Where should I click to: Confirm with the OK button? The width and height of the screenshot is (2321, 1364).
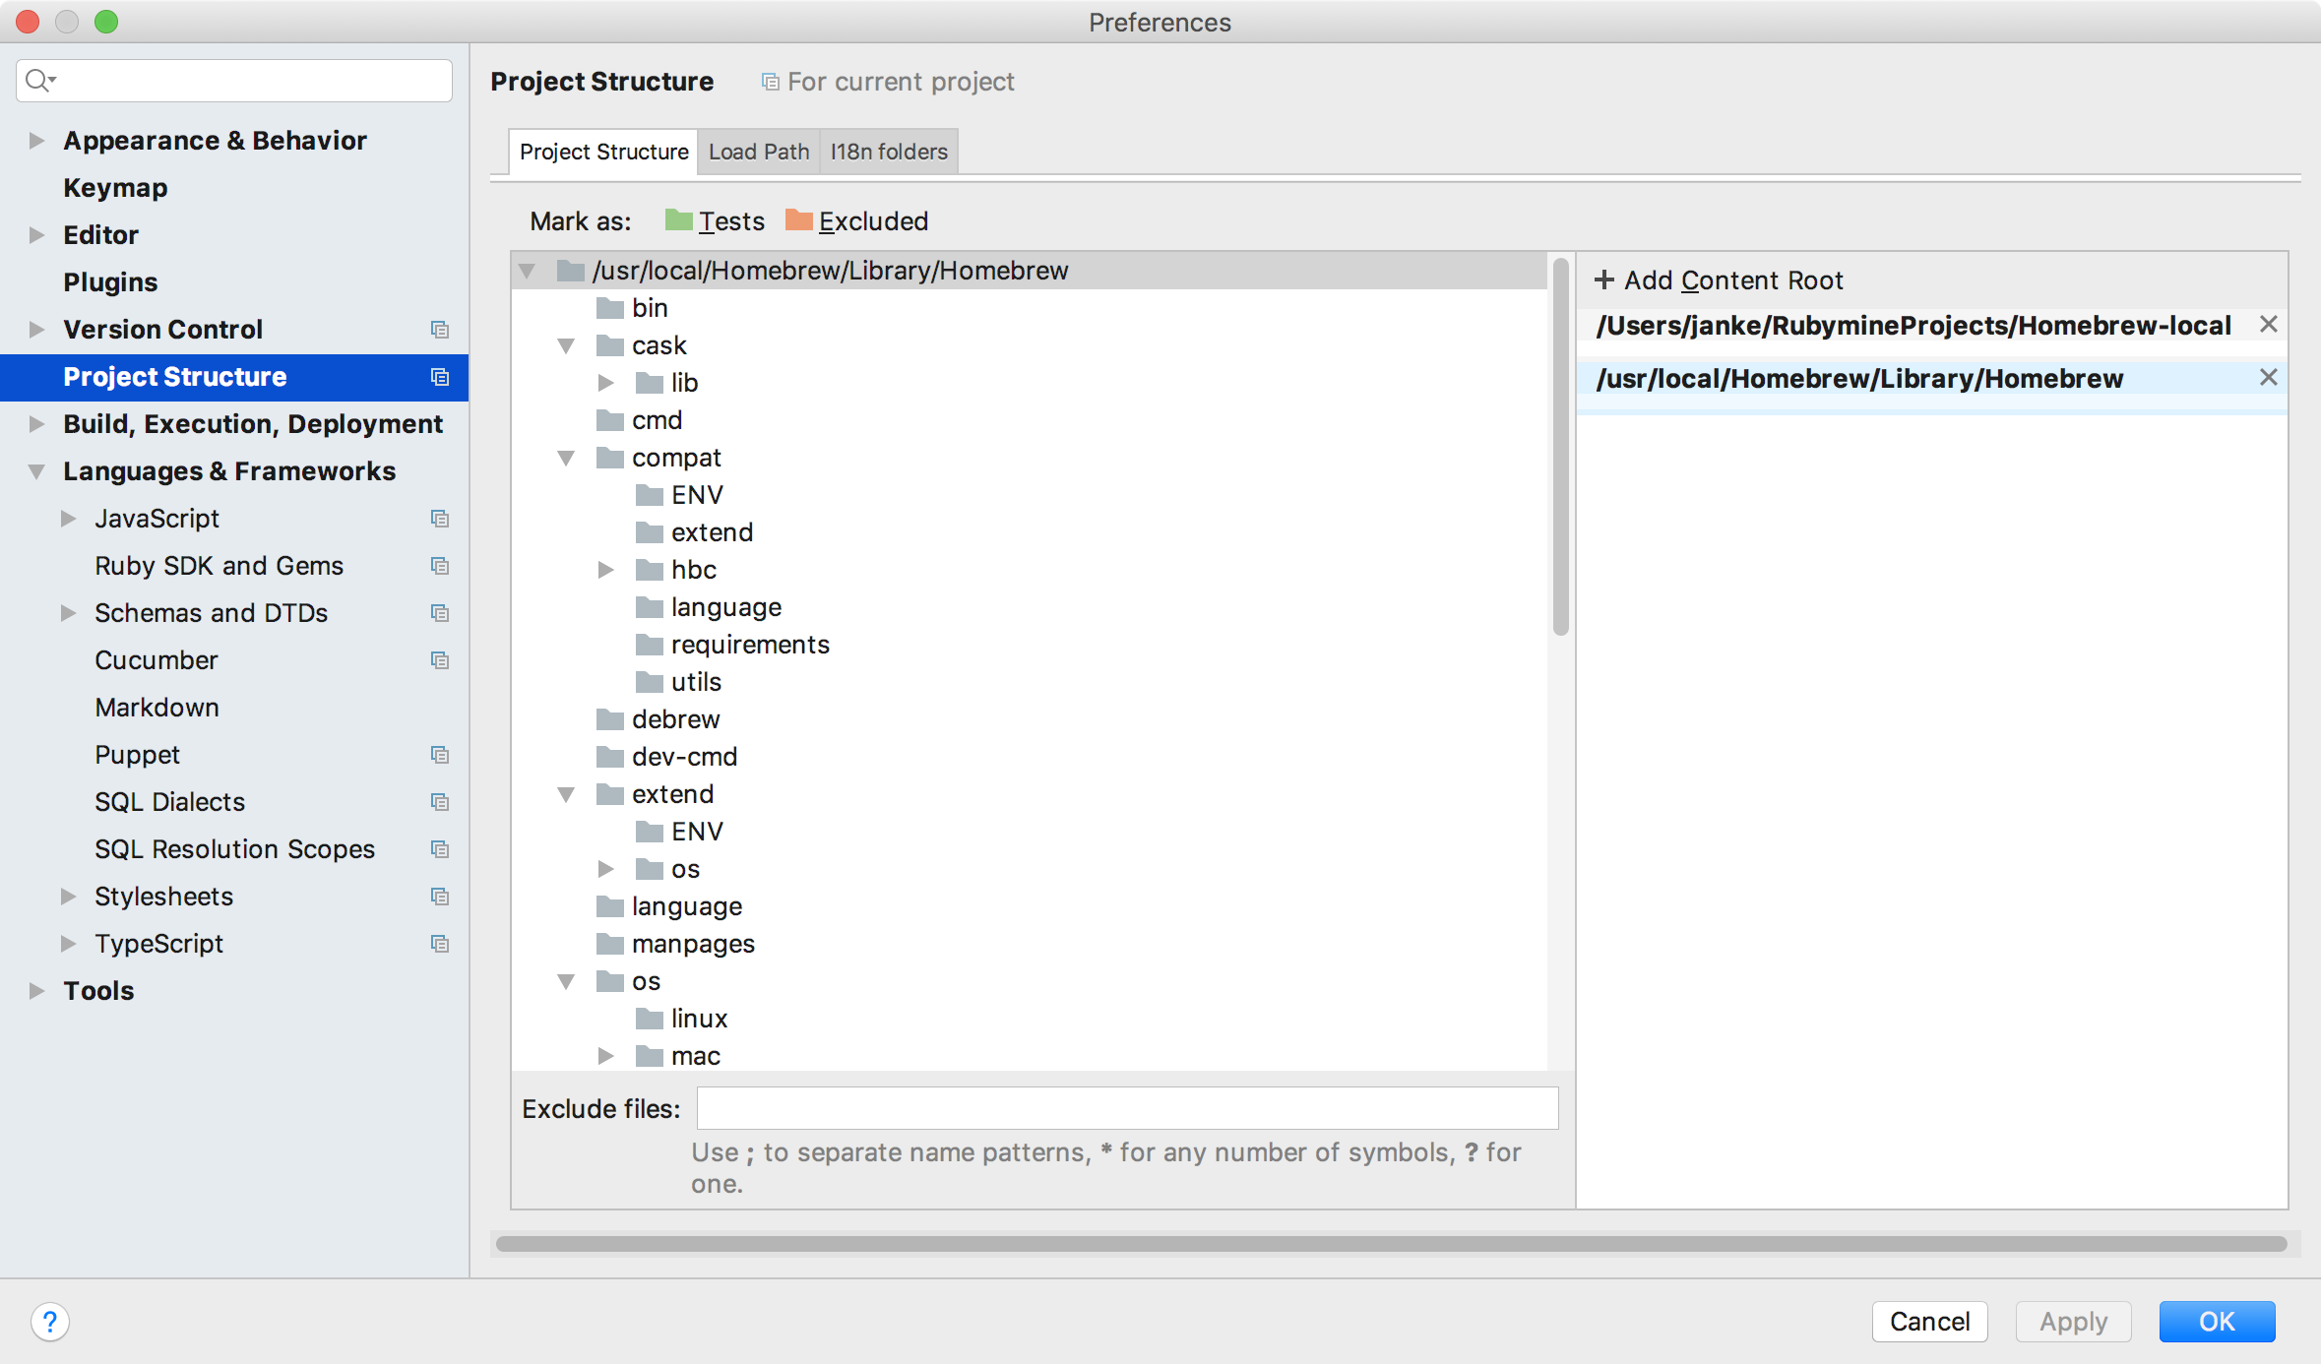(2217, 1322)
